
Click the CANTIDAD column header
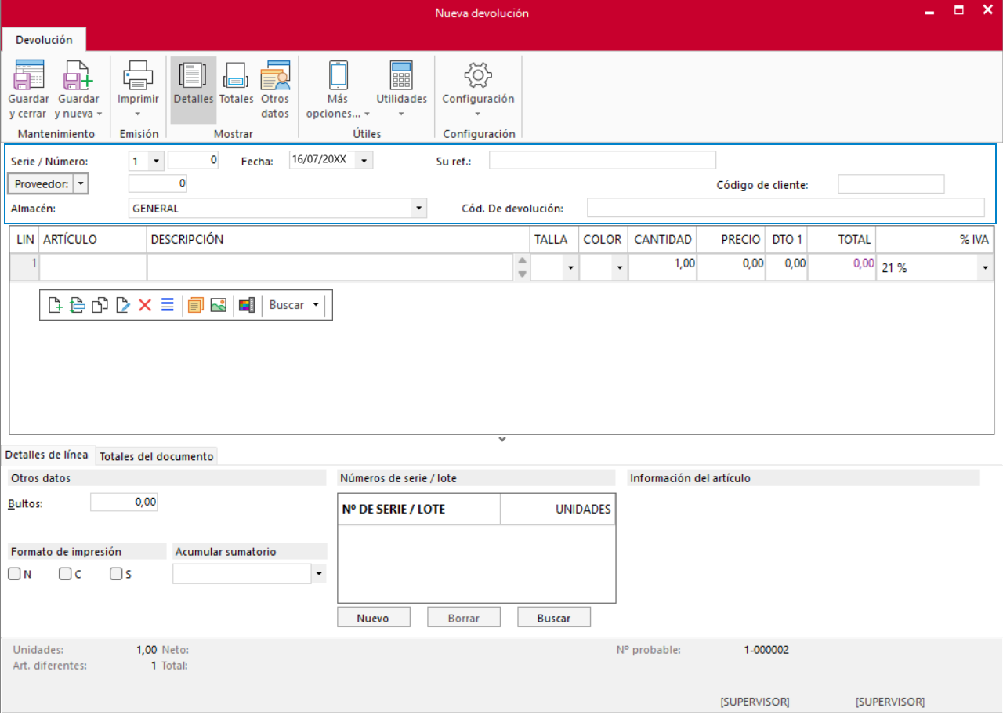(x=662, y=240)
